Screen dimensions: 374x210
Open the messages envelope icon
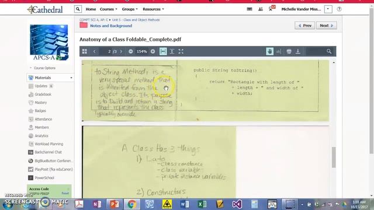[250, 9]
